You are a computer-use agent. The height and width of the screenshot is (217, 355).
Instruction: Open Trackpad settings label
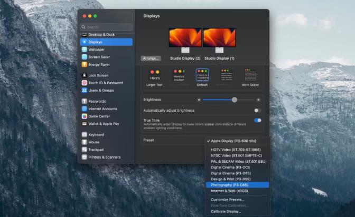click(x=96, y=150)
